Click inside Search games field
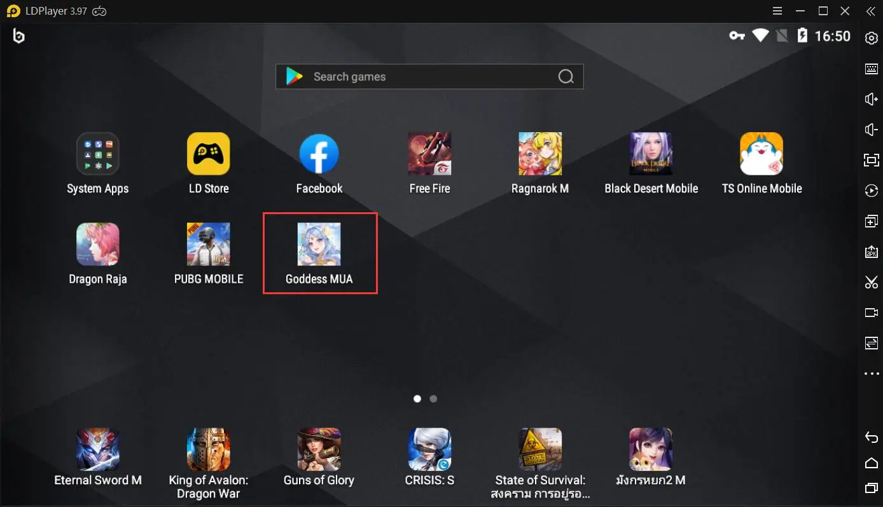The width and height of the screenshot is (883, 507). (429, 77)
